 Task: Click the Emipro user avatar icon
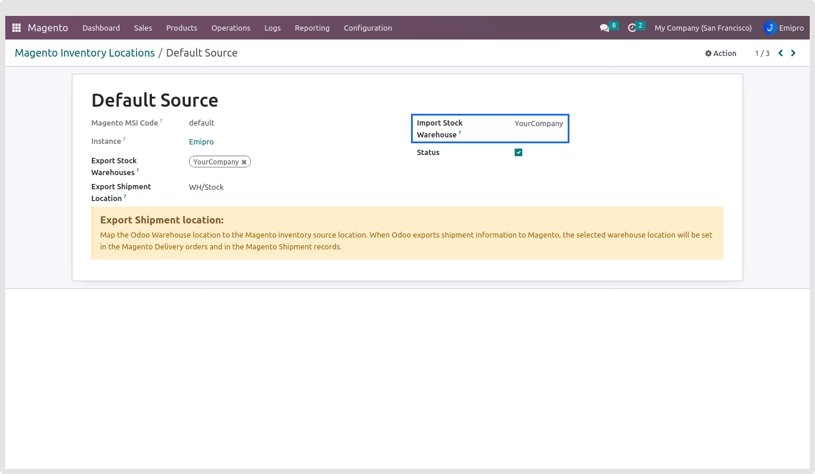tap(770, 28)
